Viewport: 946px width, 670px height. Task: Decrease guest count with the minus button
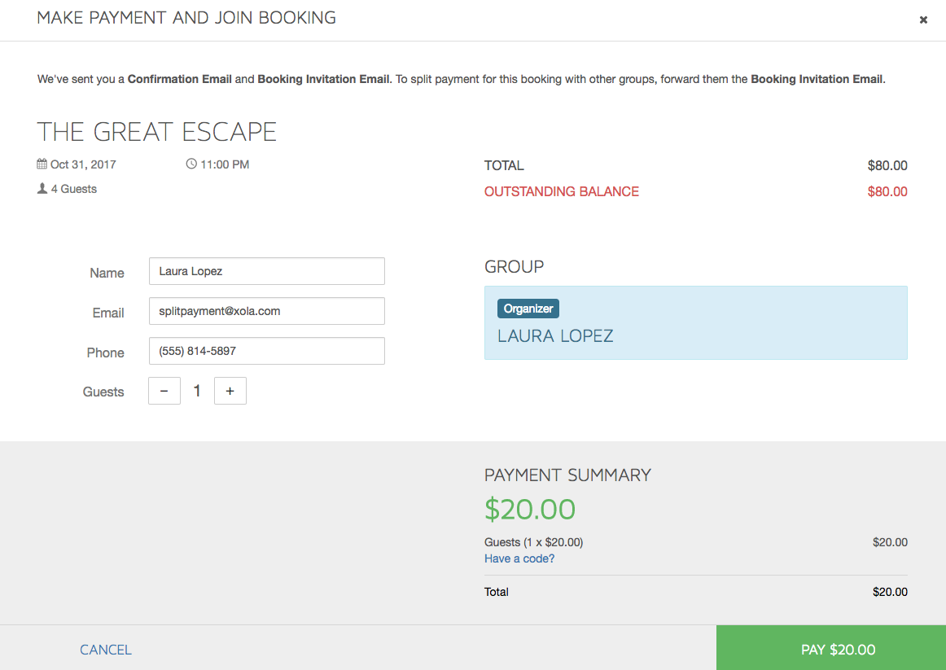[x=164, y=391]
